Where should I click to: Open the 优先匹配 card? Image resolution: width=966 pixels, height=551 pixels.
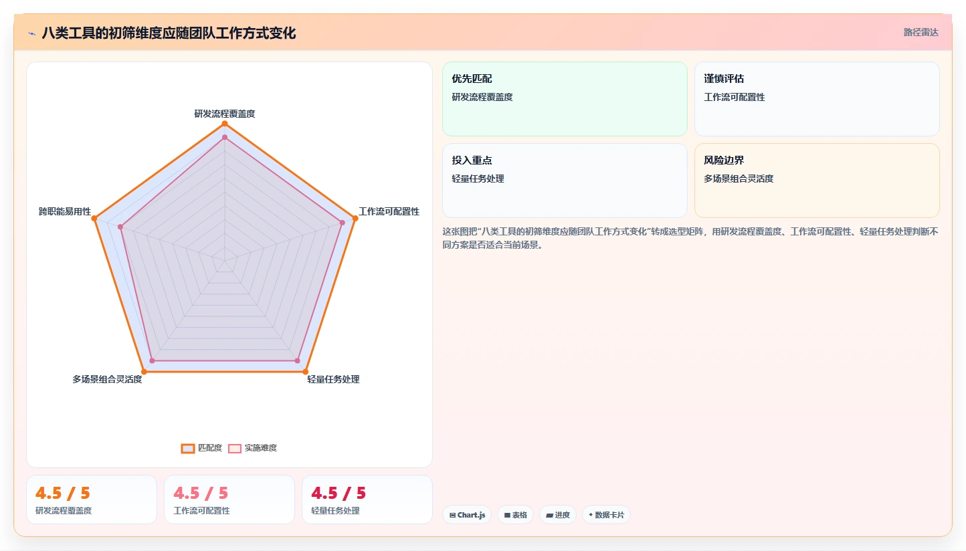point(565,99)
